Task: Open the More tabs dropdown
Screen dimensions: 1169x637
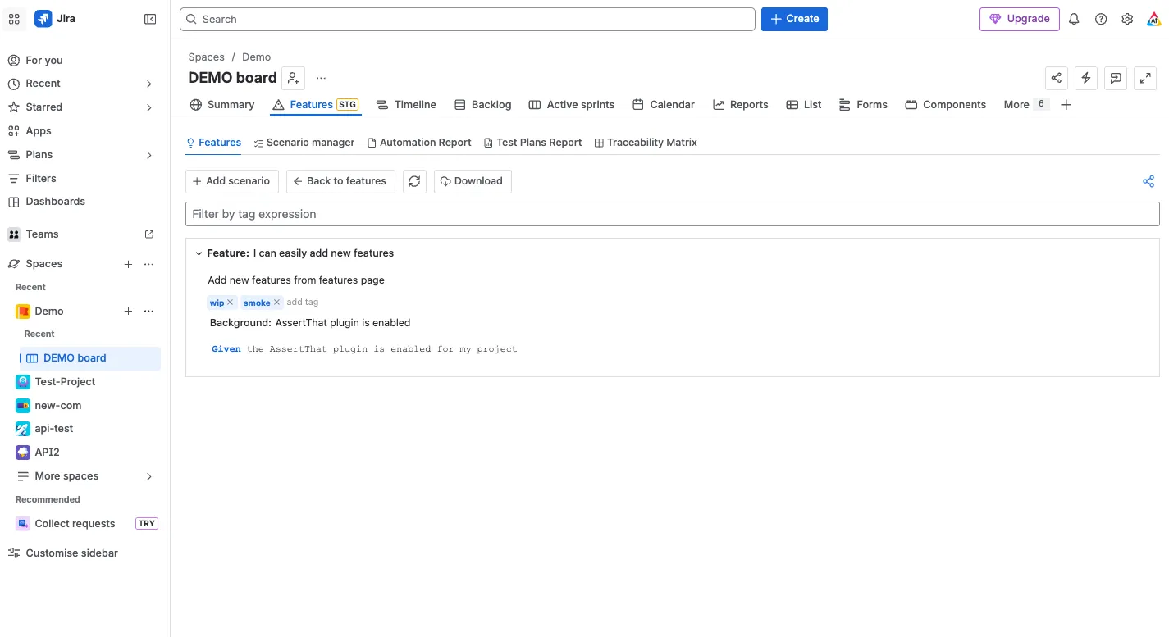Action: [x=1025, y=104]
